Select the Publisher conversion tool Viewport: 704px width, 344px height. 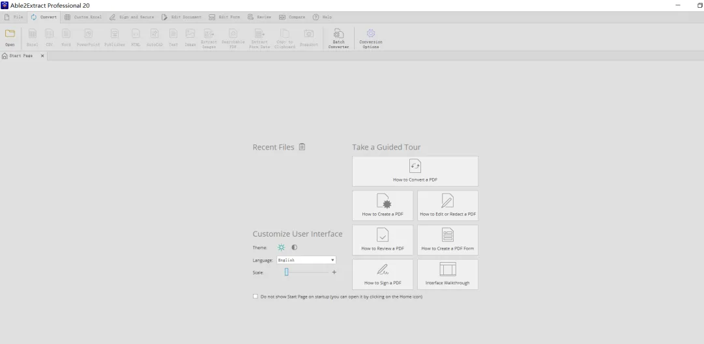115,38
